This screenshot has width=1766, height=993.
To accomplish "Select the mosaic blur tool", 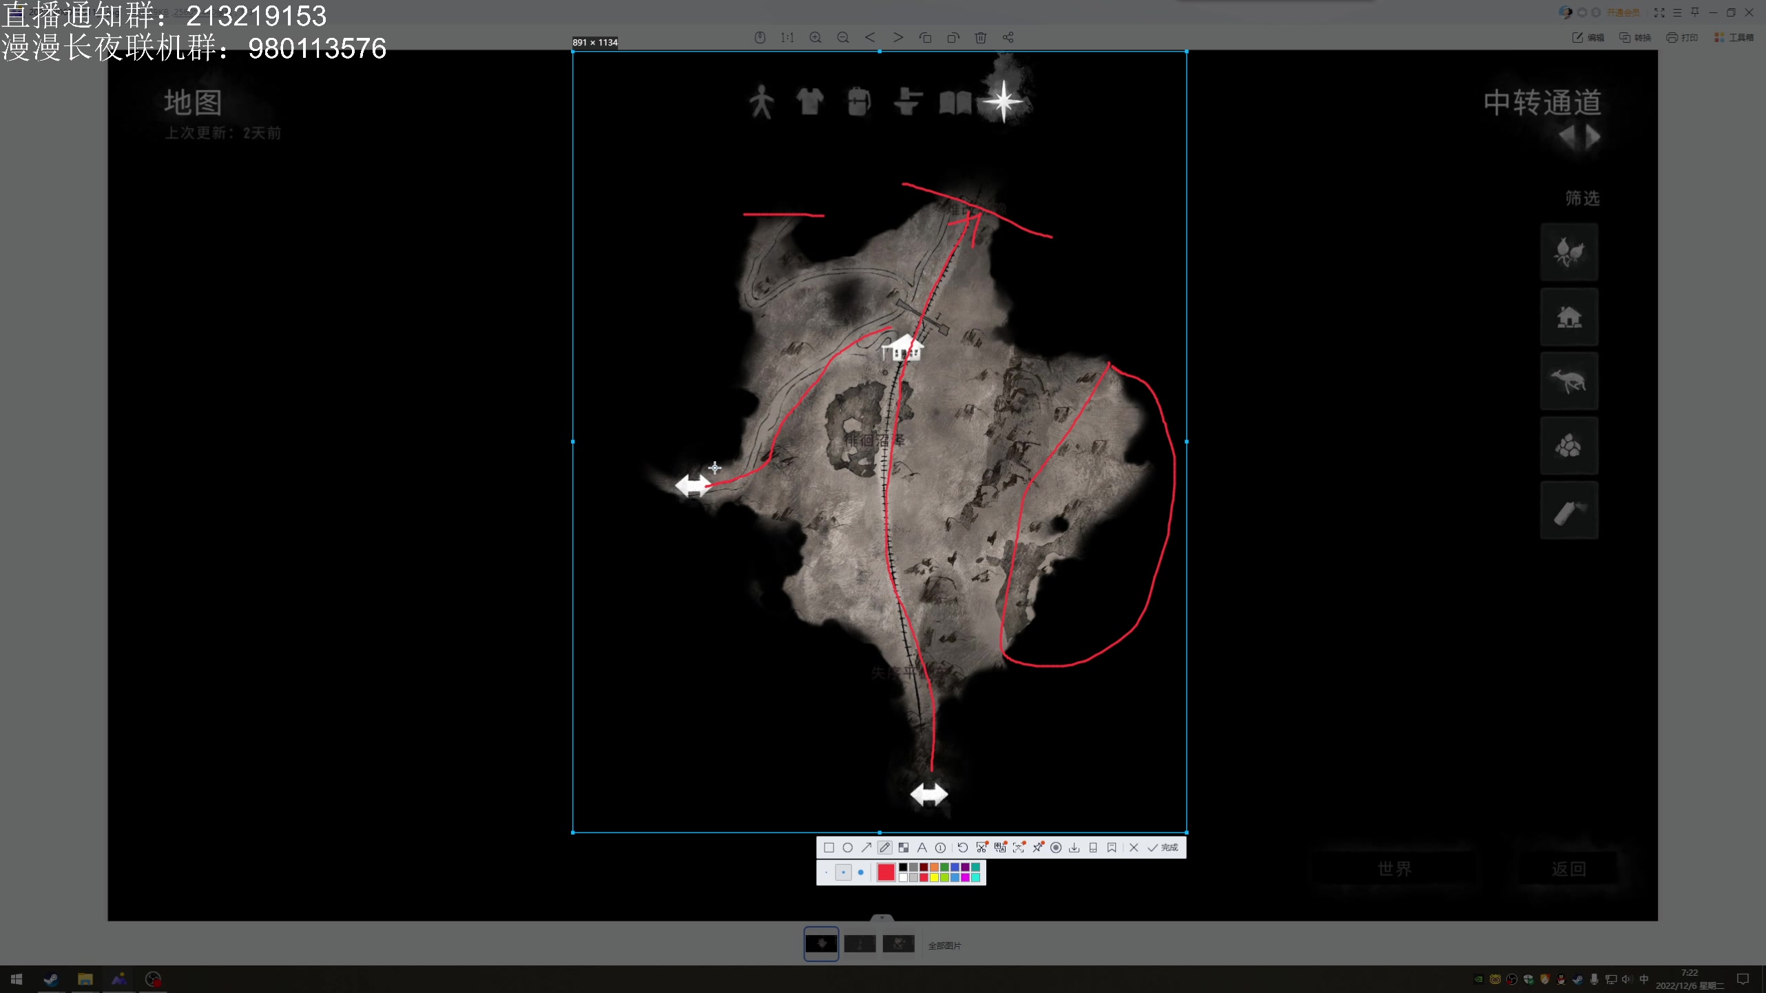I will 904,848.
